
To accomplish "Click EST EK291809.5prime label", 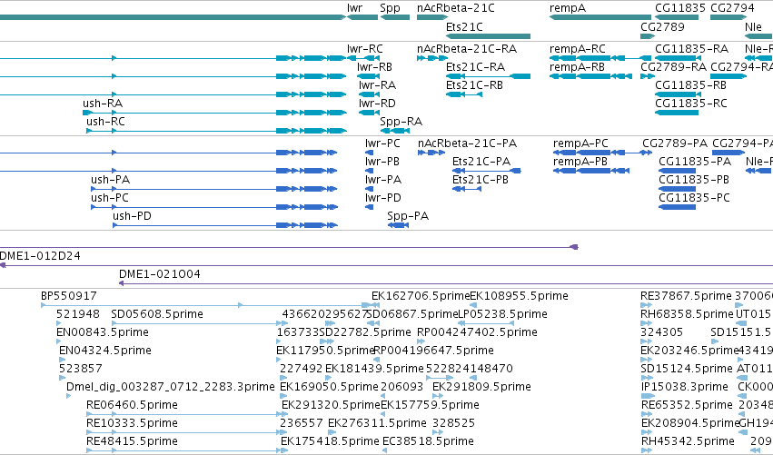I will pyautogui.click(x=481, y=388).
